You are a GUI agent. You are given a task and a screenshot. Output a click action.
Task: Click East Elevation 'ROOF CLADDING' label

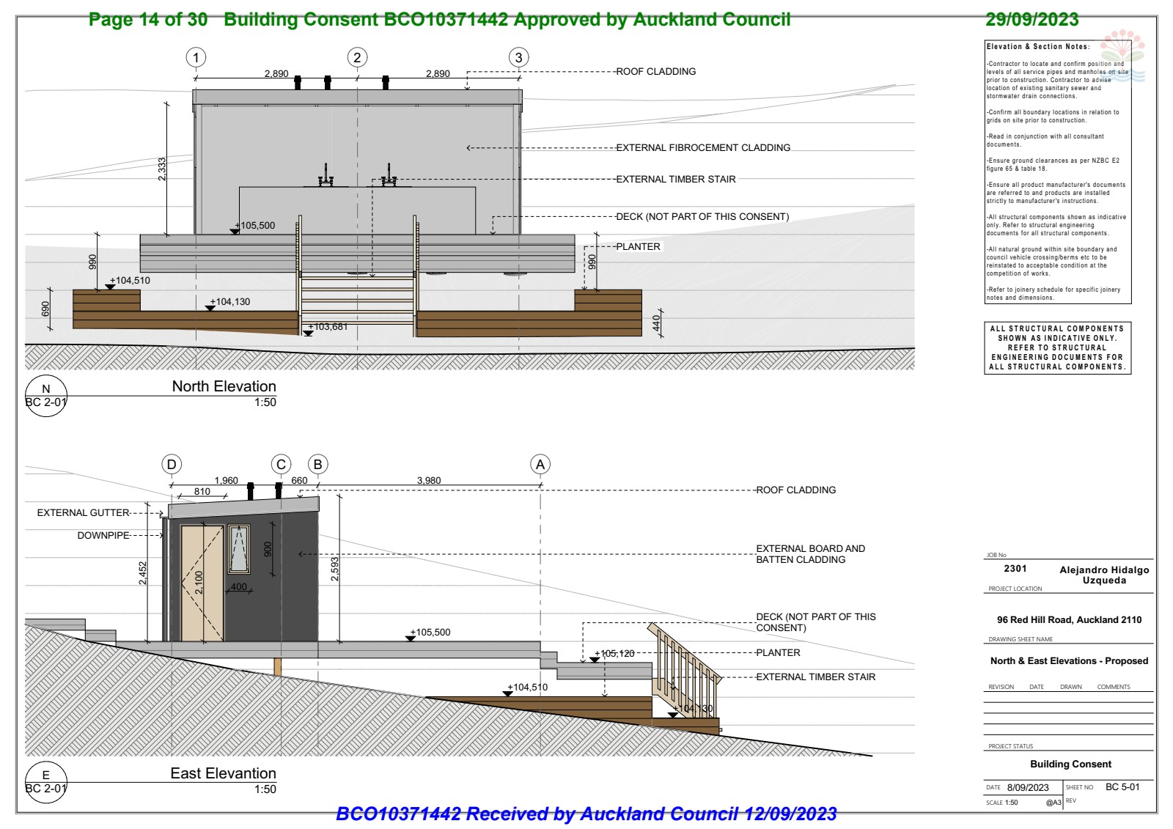[x=795, y=490]
